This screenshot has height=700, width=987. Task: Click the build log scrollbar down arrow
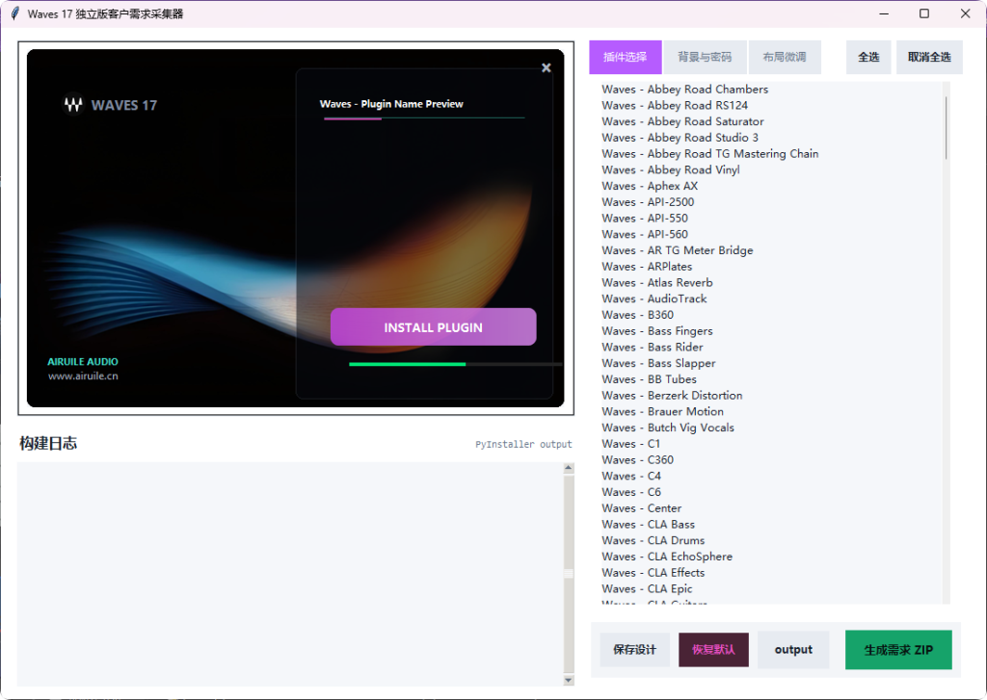[569, 680]
